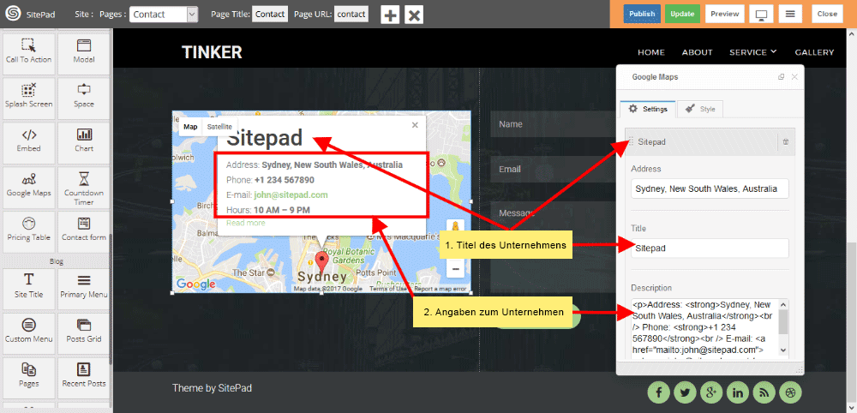Expand the SERVICE menu in navigation
Viewport: 857px width, 413px height.
coord(752,52)
